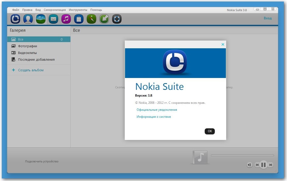Click the Галерея sidebar heading
This screenshot has width=287, height=181.
pos(18,30)
